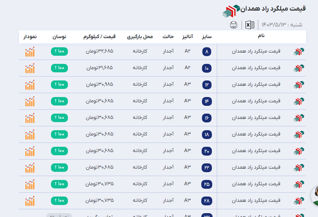The width and height of the screenshot is (318, 217).
Task: Click green 100 fluctuation badge for size 10
Action: pos(59,68)
